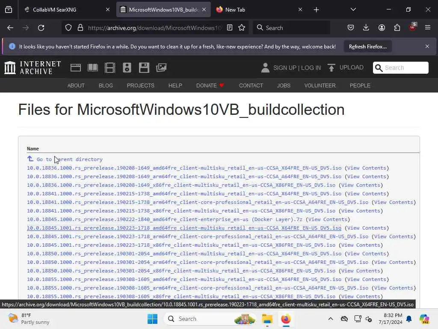Click UPLOAD link text

click(x=351, y=67)
